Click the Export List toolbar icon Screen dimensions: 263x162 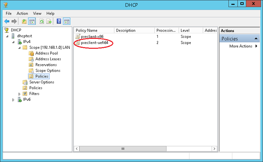click(49, 21)
